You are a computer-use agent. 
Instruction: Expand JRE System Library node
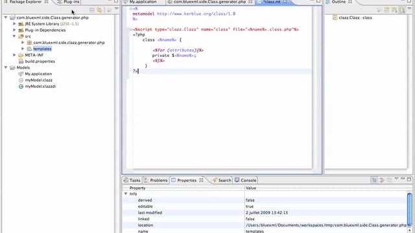[x=14, y=23]
